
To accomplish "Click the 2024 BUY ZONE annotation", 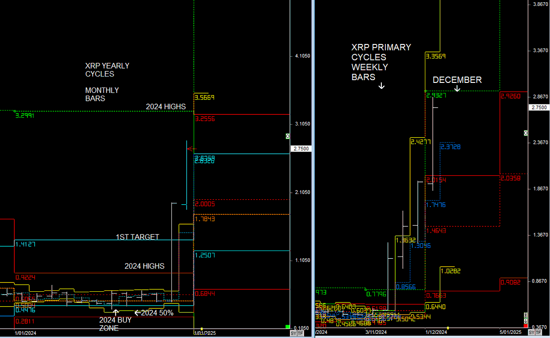I will pyautogui.click(x=115, y=324).
